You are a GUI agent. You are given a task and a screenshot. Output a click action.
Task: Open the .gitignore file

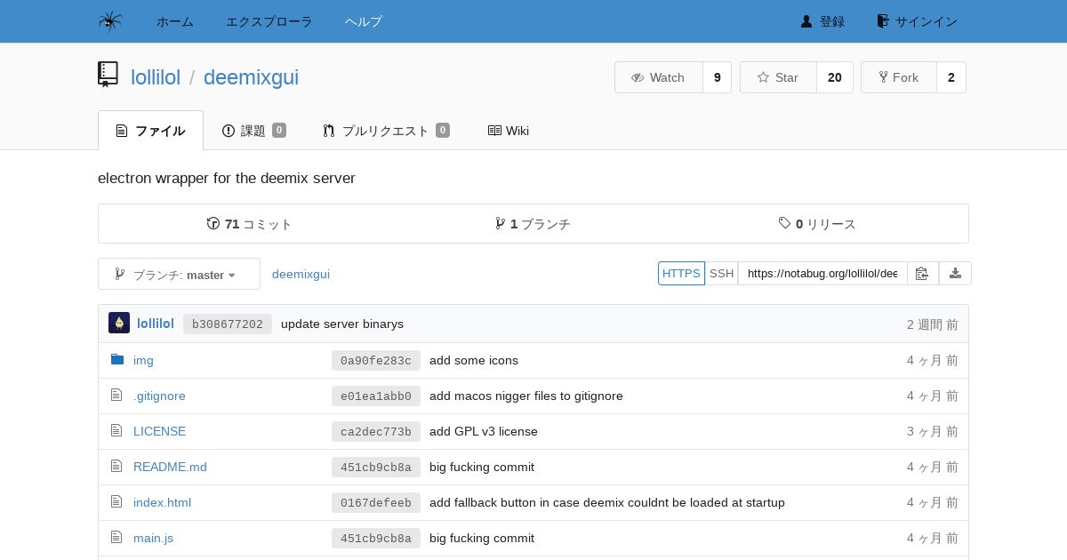159,396
